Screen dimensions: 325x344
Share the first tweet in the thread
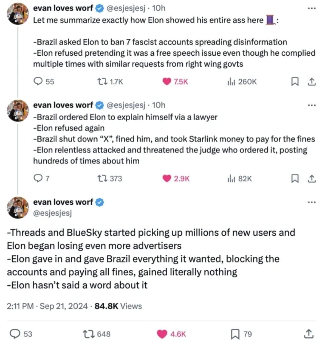point(312,81)
